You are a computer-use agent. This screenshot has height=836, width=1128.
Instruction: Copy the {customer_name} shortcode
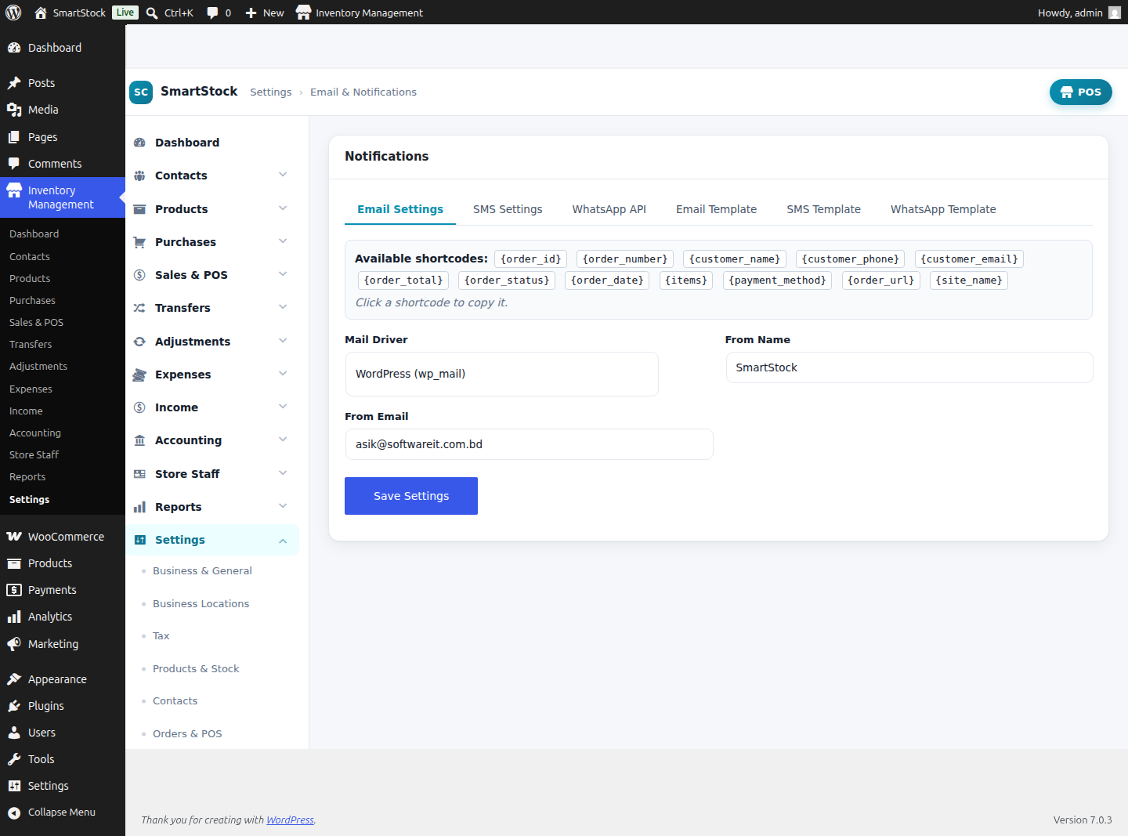[x=735, y=259]
